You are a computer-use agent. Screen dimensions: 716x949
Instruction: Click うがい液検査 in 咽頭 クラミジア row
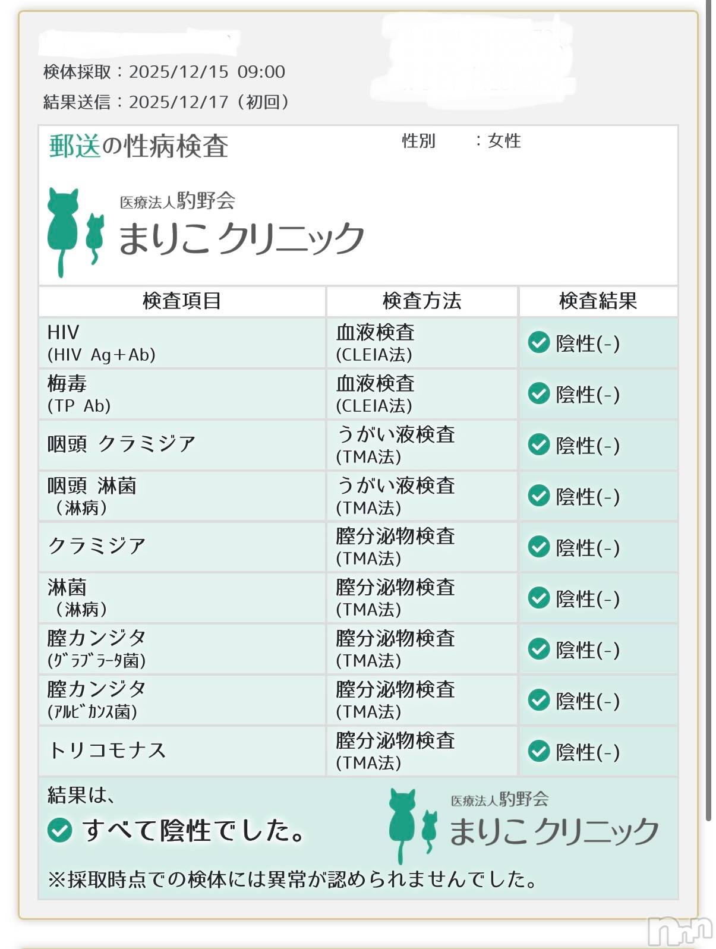point(422,445)
